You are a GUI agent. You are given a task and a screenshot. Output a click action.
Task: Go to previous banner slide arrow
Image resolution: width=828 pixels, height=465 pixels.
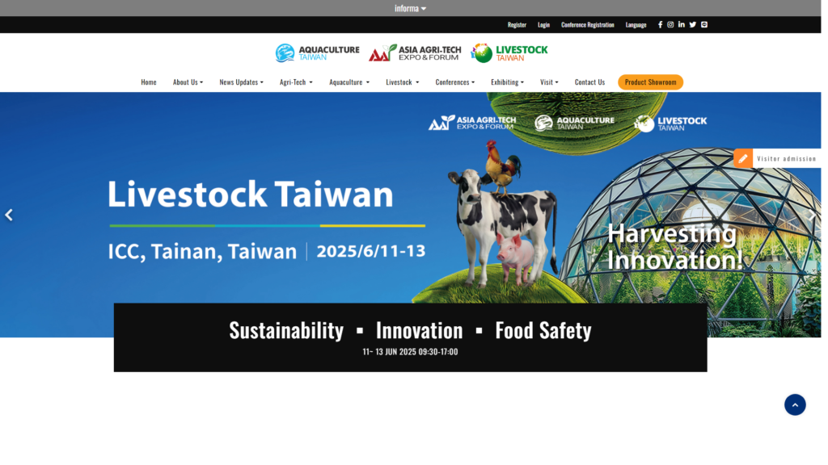(9, 215)
